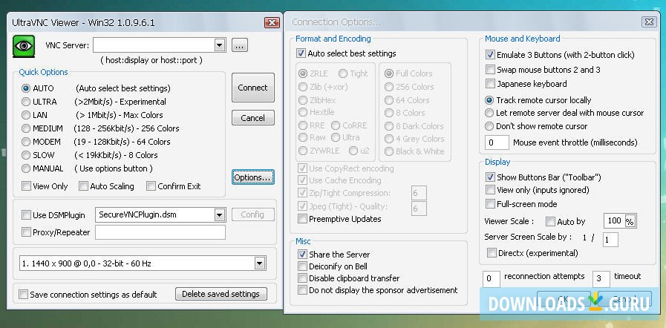Click the VNC Server address field
The height and width of the screenshot is (328, 666).
[154, 45]
